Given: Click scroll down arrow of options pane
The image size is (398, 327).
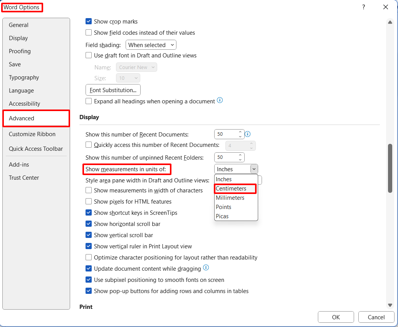Looking at the screenshot, I should (x=390, y=305).
